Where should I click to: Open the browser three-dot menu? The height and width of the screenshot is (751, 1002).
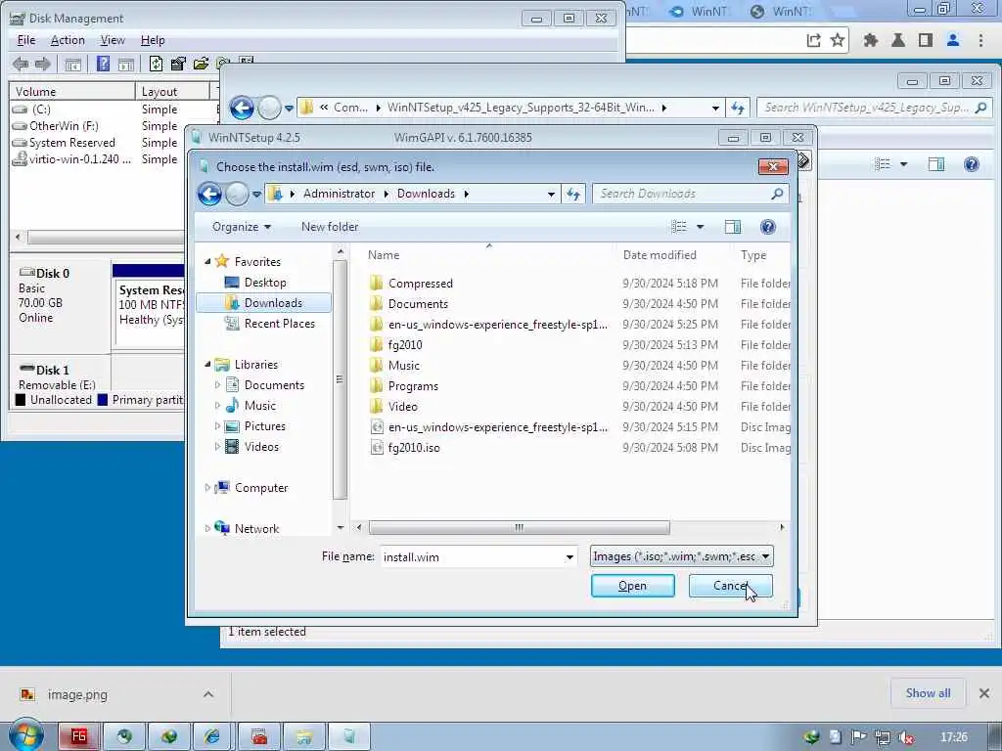[980, 40]
